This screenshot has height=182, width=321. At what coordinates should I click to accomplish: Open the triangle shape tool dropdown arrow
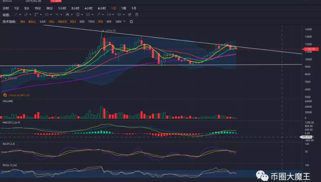click(41, 15)
